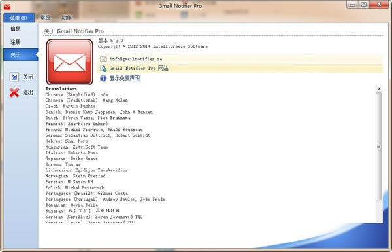Click the Persian translator line

point(69,182)
